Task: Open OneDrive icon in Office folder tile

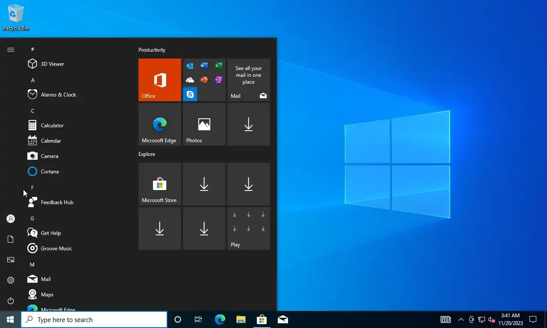Action: click(x=190, y=80)
